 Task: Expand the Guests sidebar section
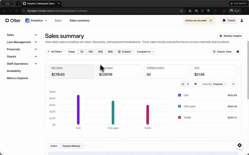click(22, 56)
